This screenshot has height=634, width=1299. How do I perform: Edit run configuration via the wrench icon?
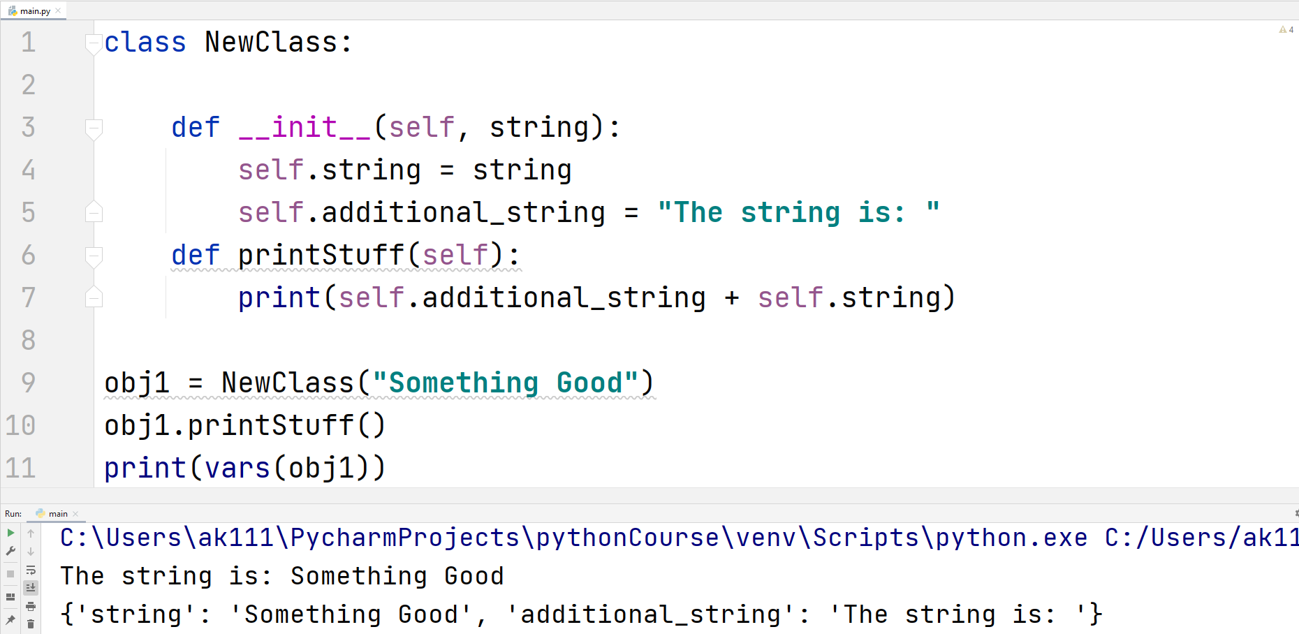(x=11, y=550)
